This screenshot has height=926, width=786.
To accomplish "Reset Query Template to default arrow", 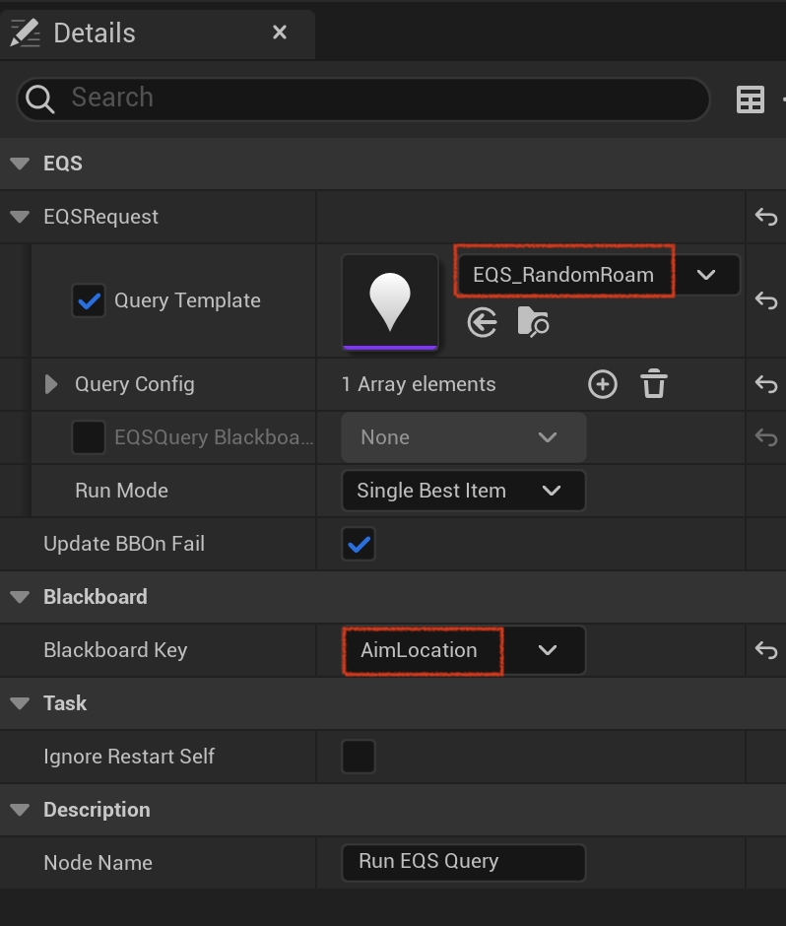I will click(766, 300).
